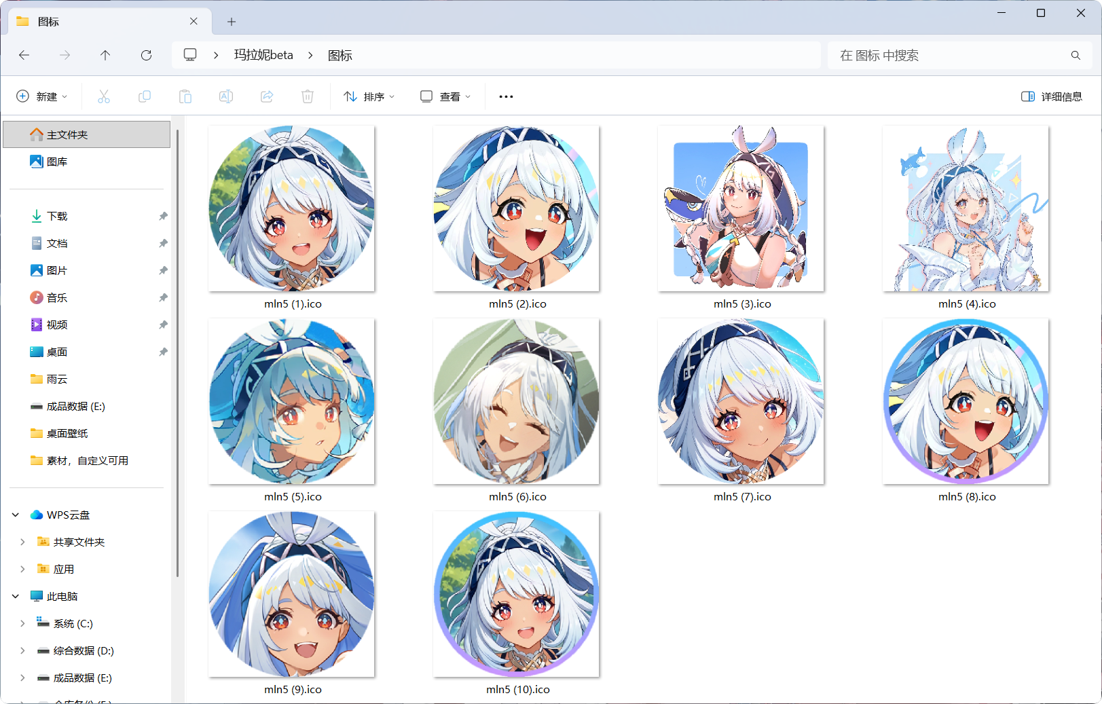The height and width of the screenshot is (704, 1102).
Task: Go up one directory level
Action: pos(105,55)
